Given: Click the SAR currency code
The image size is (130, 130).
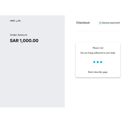Looking at the screenshot, I should point(14,41).
